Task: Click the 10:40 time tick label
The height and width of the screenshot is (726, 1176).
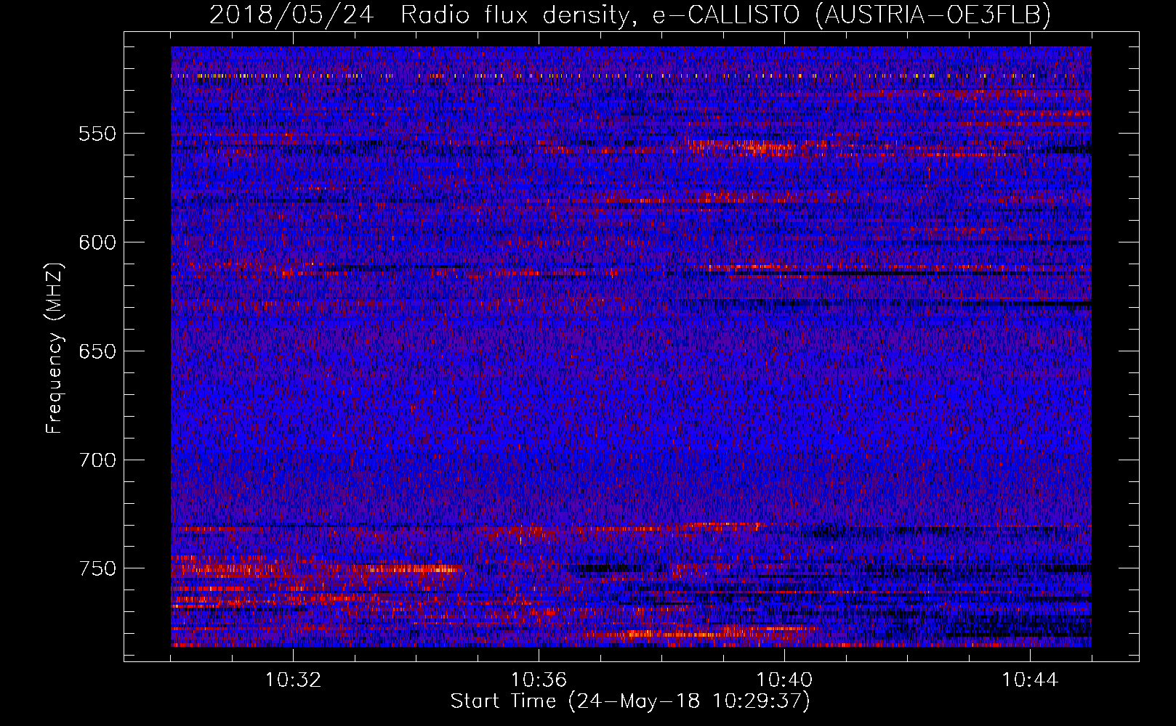Action: tap(784, 680)
